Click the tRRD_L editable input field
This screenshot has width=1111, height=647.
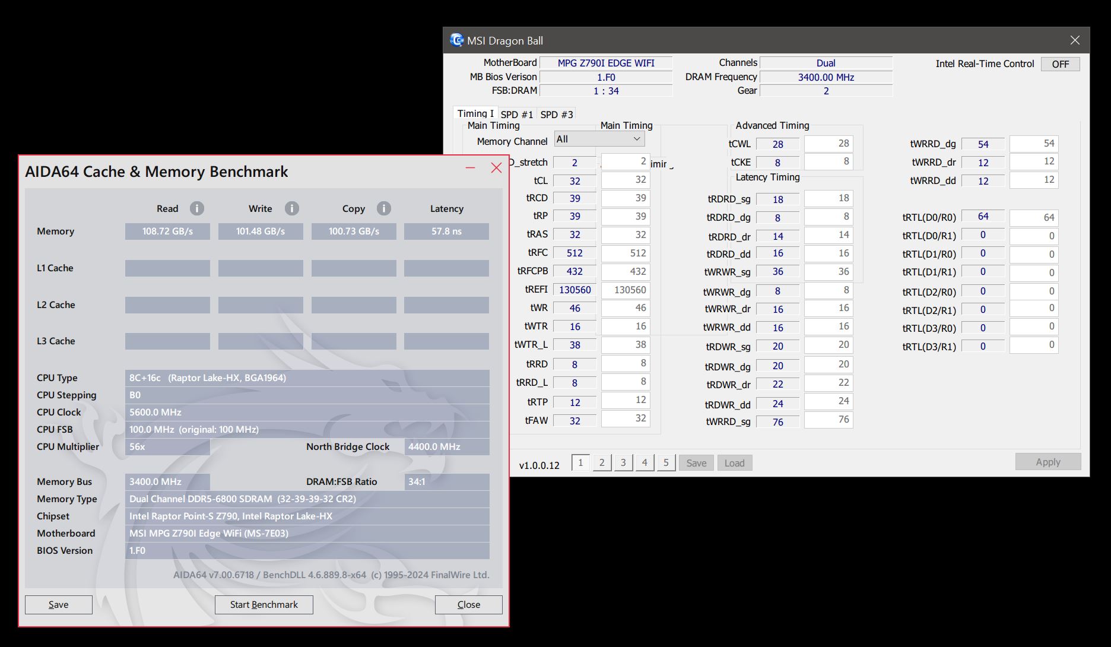[626, 382]
